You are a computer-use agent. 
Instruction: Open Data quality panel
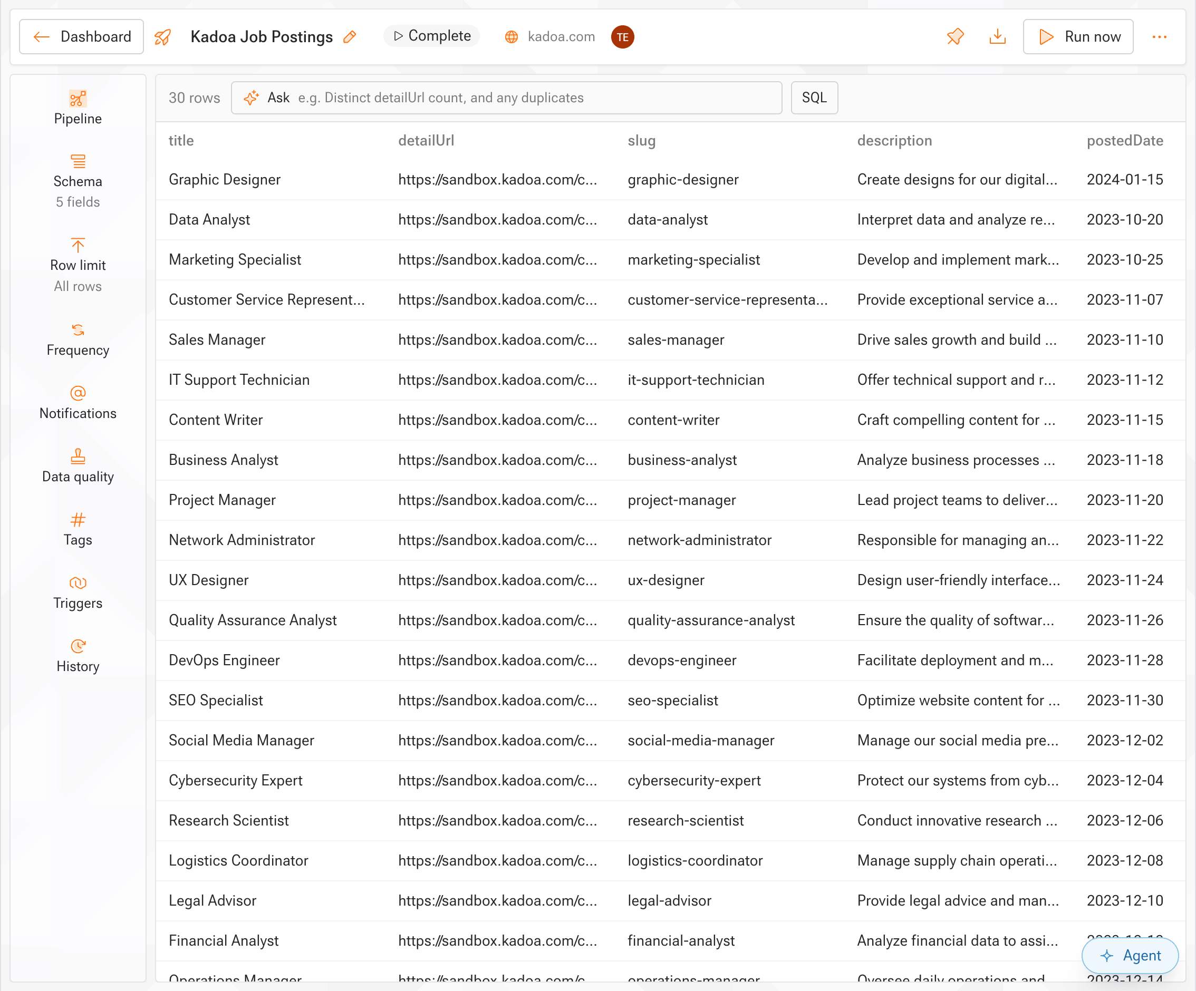tap(78, 466)
